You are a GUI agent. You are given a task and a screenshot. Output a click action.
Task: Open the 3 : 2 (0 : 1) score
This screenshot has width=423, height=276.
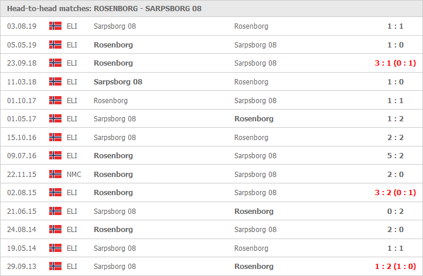coord(395,193)
